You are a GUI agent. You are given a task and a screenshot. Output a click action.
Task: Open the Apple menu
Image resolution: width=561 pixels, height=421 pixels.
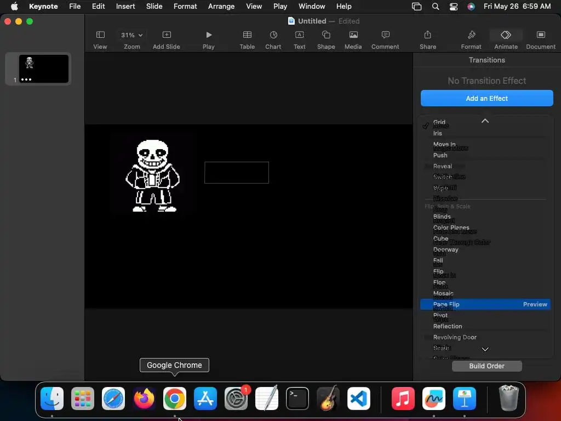point(14,7)
